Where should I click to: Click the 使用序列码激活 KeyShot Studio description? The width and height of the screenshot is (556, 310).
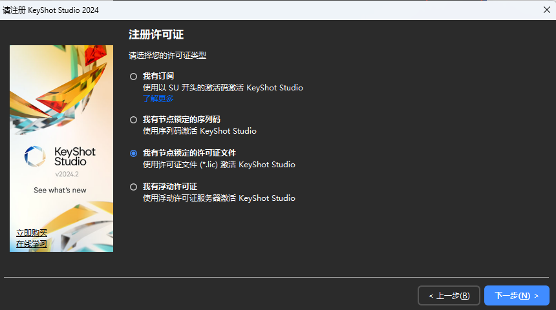[199, 131]
